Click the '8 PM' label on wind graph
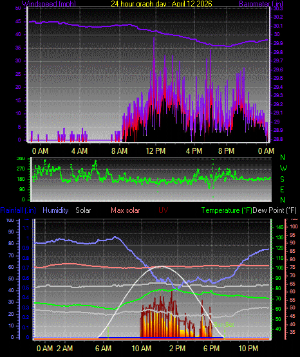Screen dimensions: 300x357 coord(226,151)
